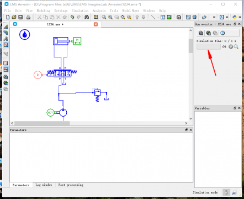Click the Python icon in the toolbar
The height and width of the screenshot is (199, 244).
(235, 17)
